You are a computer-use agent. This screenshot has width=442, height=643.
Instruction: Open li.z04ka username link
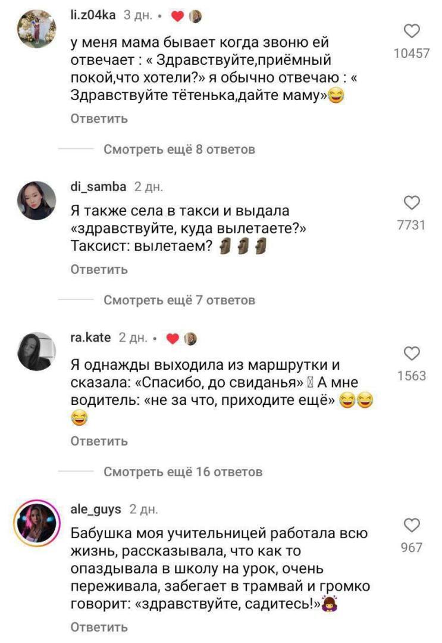click(93, 15)
